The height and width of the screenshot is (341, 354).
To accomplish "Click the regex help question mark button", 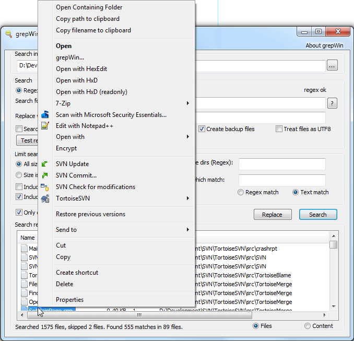I will (x=332, y=103).
